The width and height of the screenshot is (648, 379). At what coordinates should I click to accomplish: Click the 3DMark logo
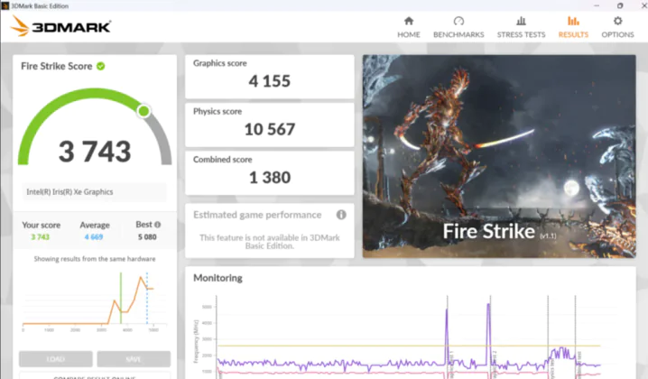[60, 26]
